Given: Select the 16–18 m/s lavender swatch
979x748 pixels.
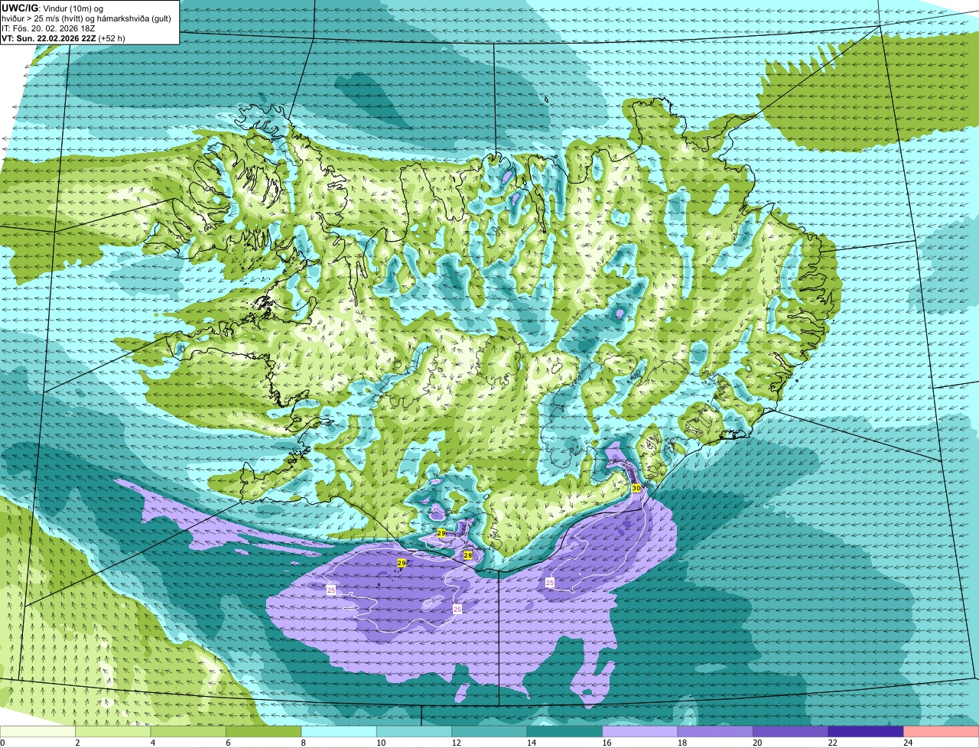Looking at the screenshot, I should coord(640,731).
